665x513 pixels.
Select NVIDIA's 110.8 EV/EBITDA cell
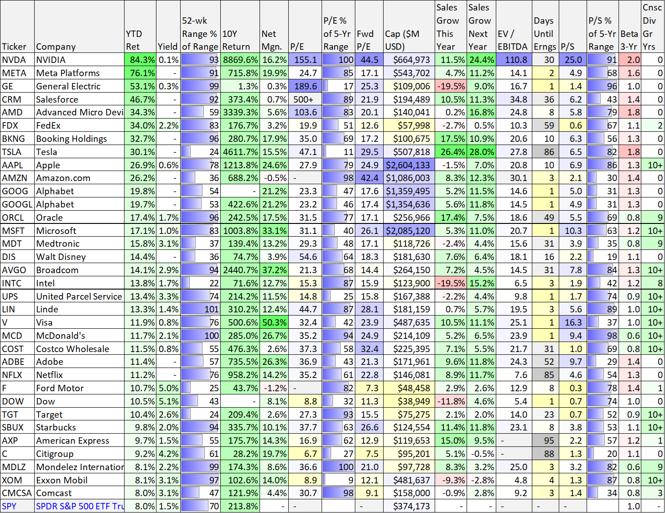click(514, 60)
